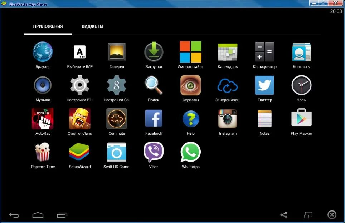Launch Твиттер app
The image size is (345, 223).
point(264,85)
